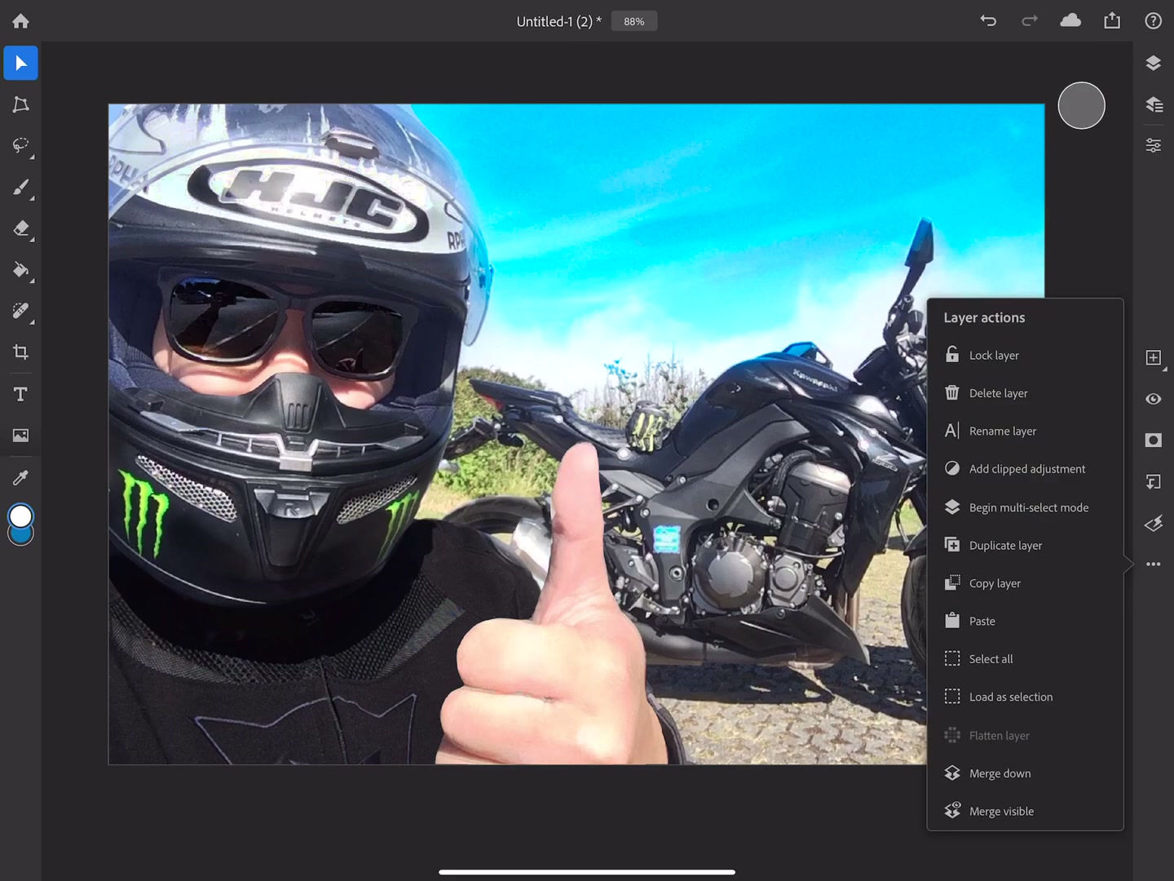Show compact layer view

[1153, 64]
